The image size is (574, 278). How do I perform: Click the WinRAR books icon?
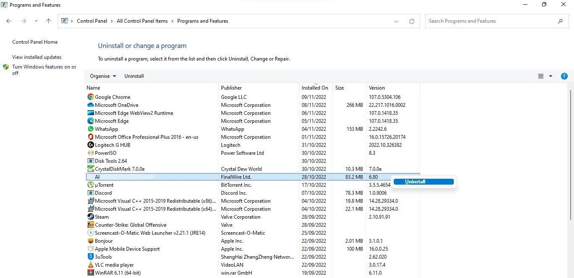[x=90, y=273]
